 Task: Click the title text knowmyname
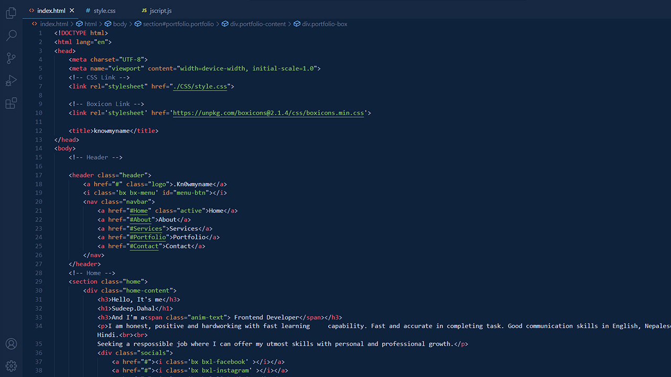[112, 131]
